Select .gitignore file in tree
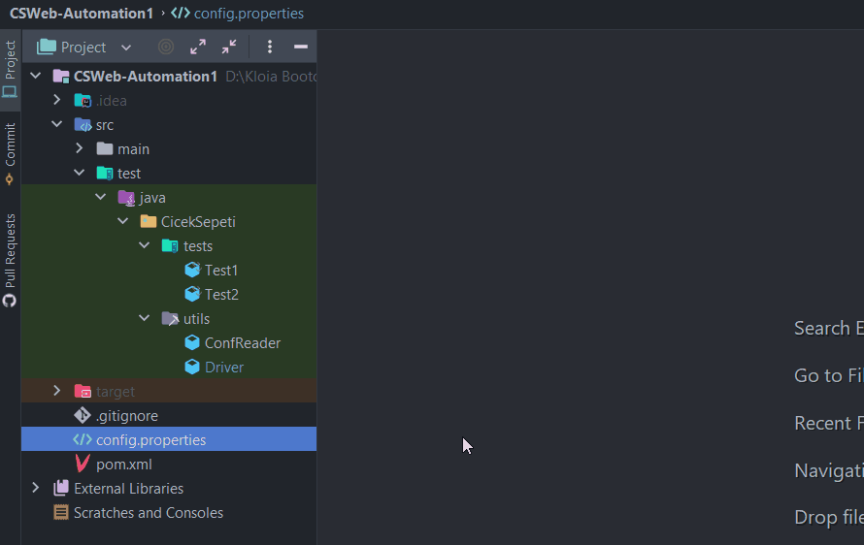The width and height of the screenshot is (864, 545). (127, 416)
